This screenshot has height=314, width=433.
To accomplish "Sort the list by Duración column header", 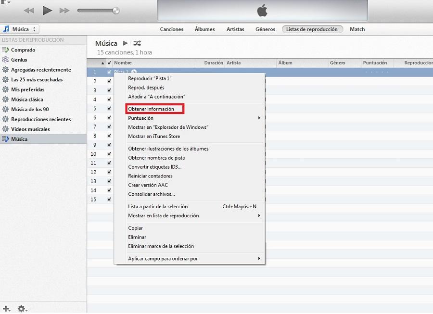I will [213, 63].
